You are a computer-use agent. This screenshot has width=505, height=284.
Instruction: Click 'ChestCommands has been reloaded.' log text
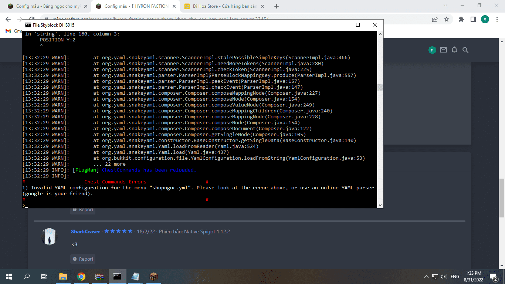(x=149, y=170)
